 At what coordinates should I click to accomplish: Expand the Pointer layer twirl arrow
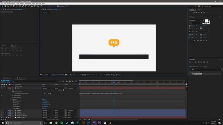pyautogui.click(x=8, y=112)
